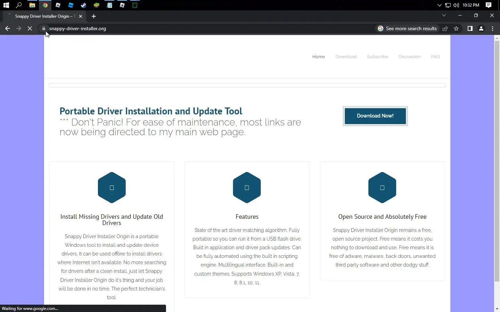Open the Chrome three-dot menu

492,28
